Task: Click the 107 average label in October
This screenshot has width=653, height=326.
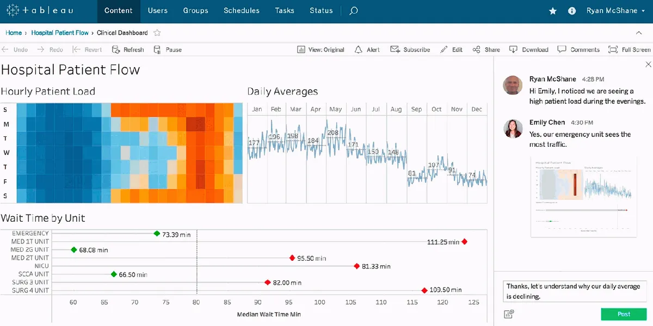Action: [434, 165]
